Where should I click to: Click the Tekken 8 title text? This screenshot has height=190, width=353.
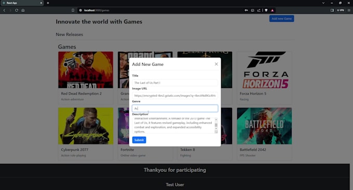click(187, 150)
